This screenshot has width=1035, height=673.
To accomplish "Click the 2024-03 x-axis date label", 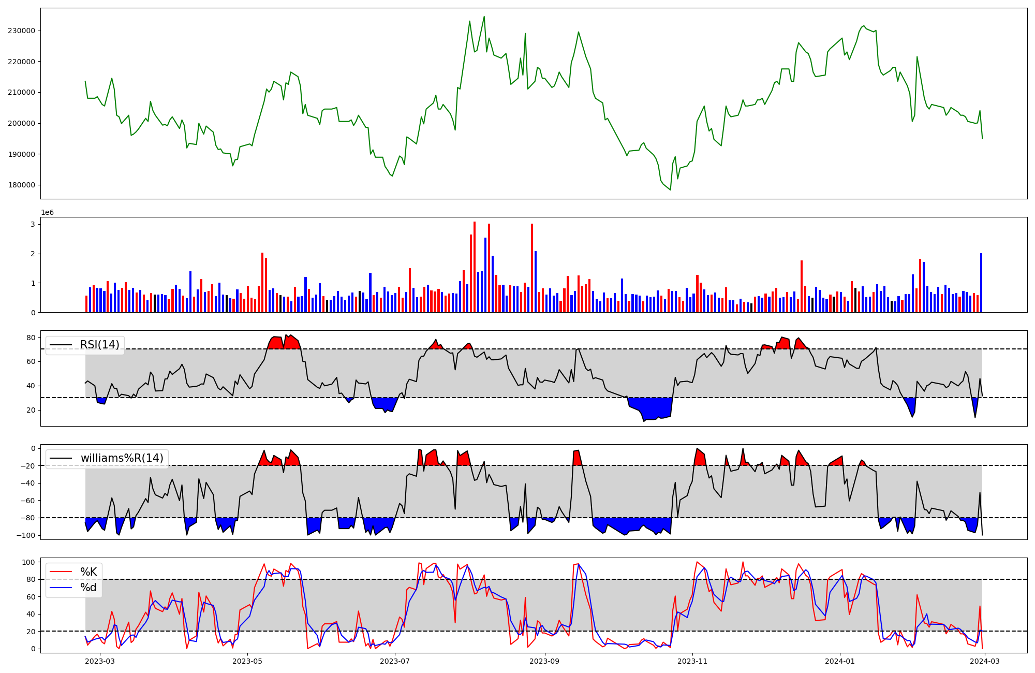I will pos(985,661).
